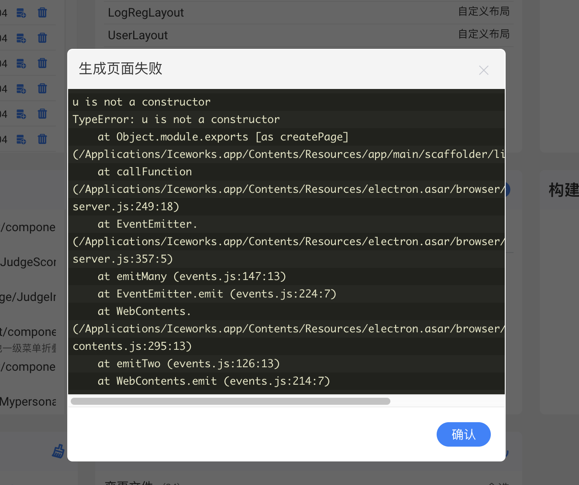The width and height of the screenshot is (579, 485).
Task: Click the add-page icon in the first sidebar row
Action: (21, 13)
